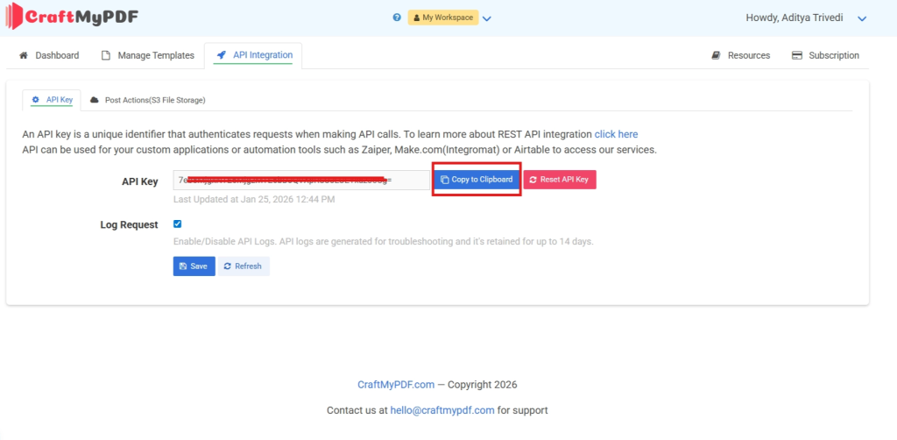Image resolution: width=897 pixels, height=440 pixels.
Task: Open the help question mark icon
Action: [x=397, y=18]
